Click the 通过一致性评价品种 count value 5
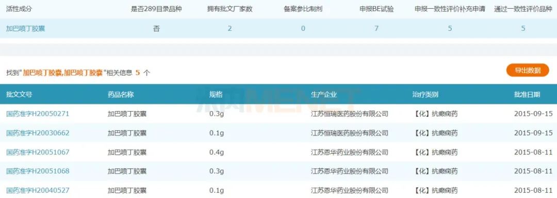Image resolution: width=557 pixels, height=198 pixels. click(x=523, y=28)
